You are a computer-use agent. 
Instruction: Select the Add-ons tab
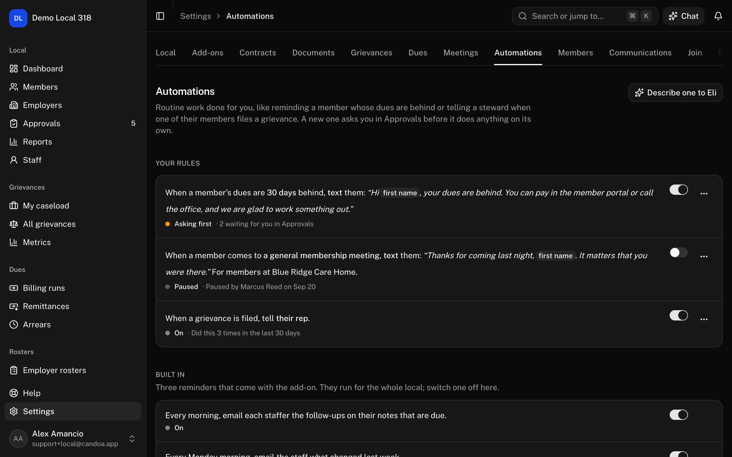(208, 53)
